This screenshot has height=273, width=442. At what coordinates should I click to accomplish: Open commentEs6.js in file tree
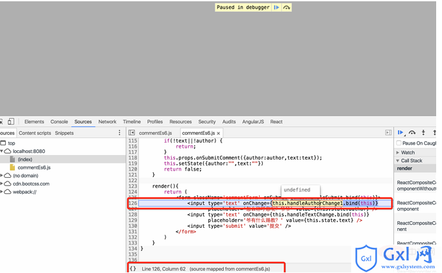[34, 168]
